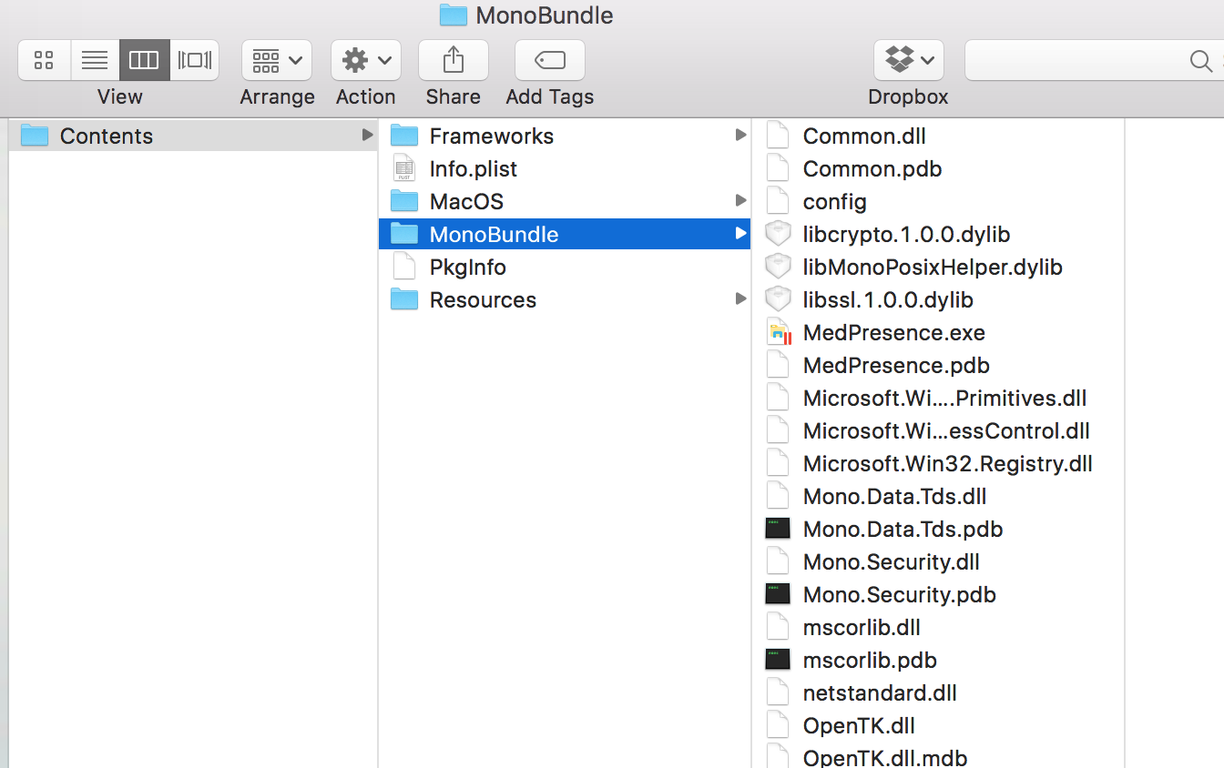Image resolution: width=1224 pixels, height=768 pixels.
Task: Click the MacOS folder name
Action: point(466,201)
